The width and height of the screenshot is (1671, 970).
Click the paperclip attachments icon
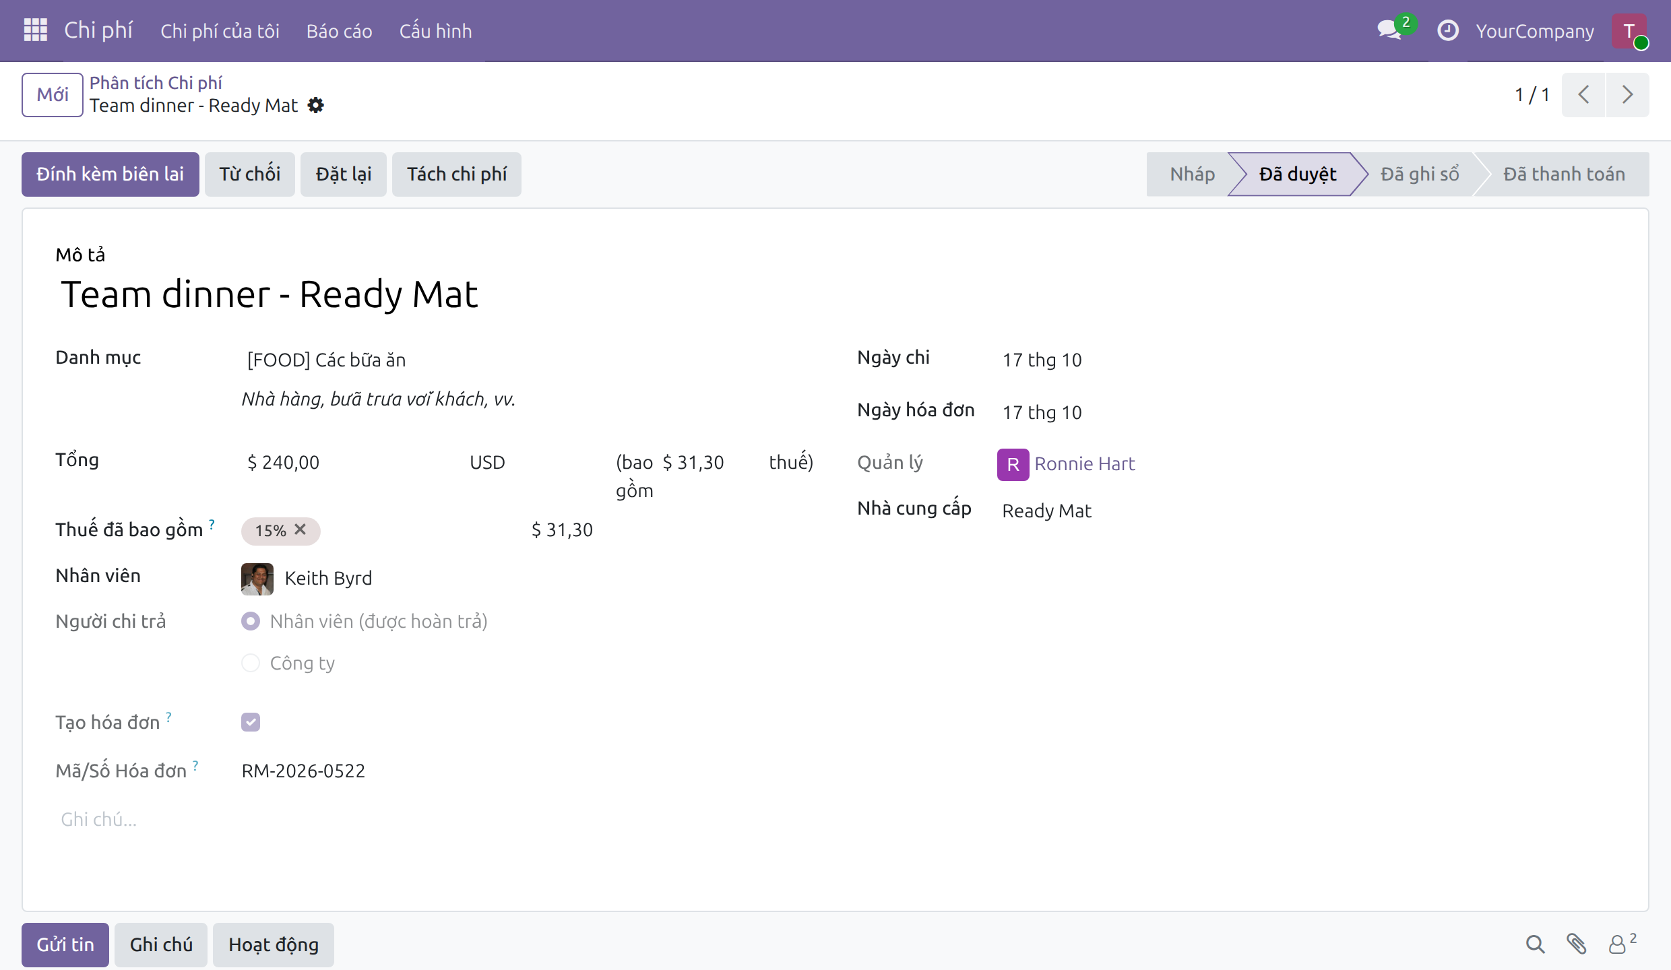1577,944
